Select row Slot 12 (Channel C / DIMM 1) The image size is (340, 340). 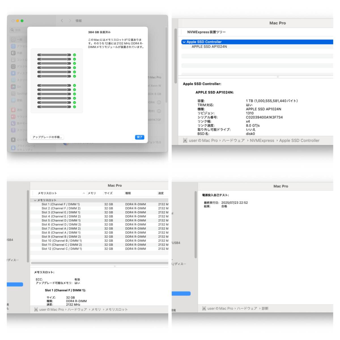[x=99, y=249]
